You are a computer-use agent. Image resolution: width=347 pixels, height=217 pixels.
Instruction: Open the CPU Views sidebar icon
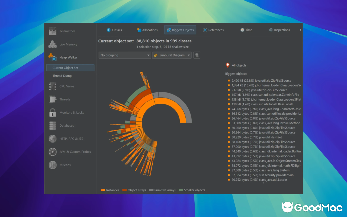[52, 86]
